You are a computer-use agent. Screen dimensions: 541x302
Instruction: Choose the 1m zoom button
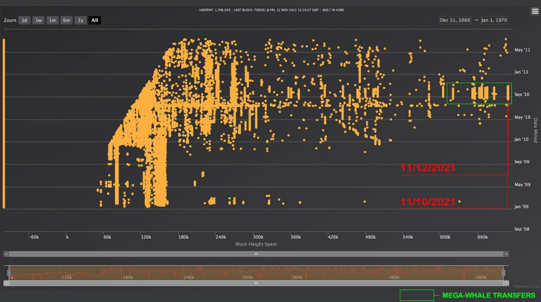(53, 20)
